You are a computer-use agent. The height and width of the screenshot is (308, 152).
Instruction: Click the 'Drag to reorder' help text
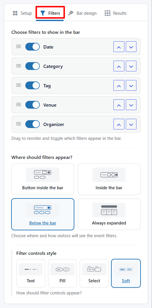(x=66, y=138)
